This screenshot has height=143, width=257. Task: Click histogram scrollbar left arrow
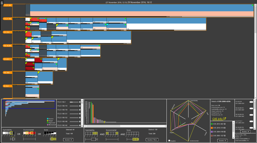[x=85, y=126]
